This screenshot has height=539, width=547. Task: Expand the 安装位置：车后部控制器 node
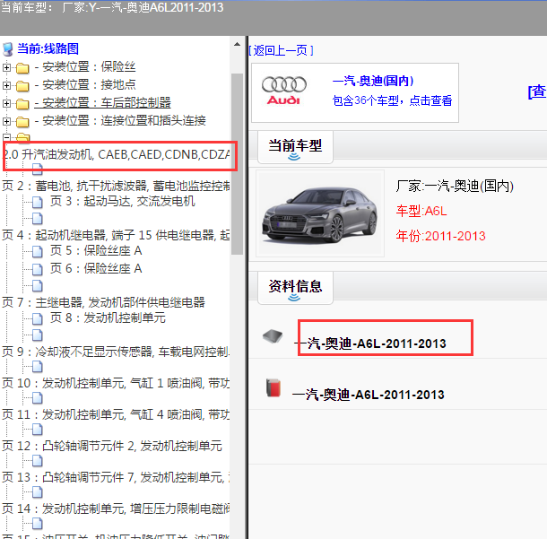(6, 103)
